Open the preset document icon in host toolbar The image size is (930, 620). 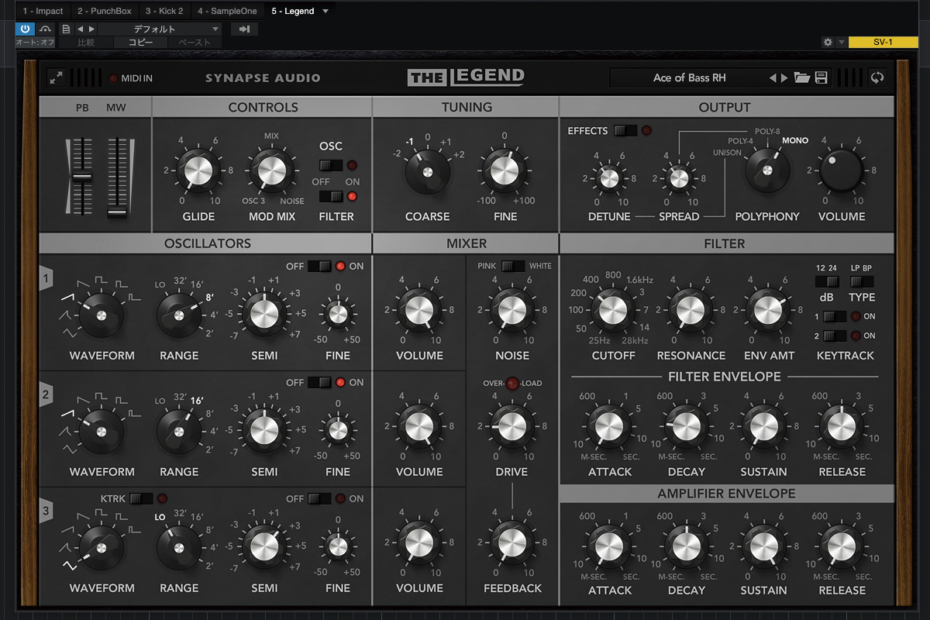[66, 29]
